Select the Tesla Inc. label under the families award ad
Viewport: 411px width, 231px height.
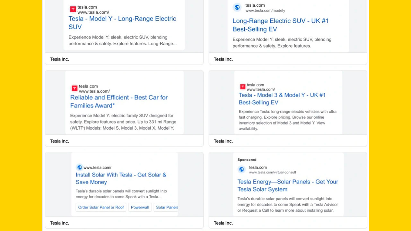coord(60,141)
